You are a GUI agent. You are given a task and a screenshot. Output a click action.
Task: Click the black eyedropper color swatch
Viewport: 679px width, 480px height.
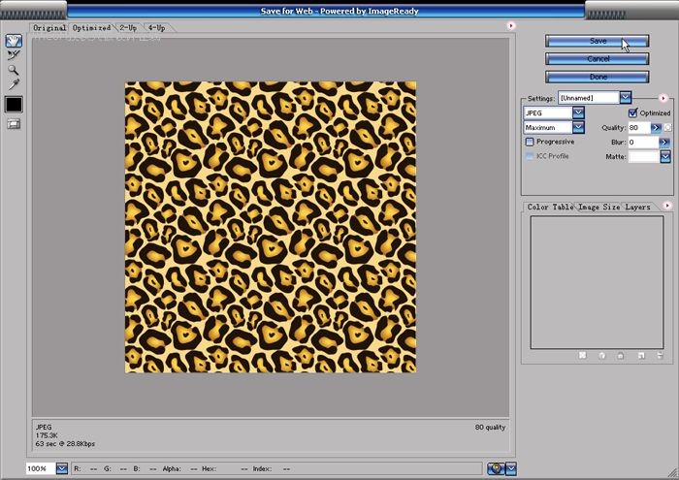tap(14, 104)
